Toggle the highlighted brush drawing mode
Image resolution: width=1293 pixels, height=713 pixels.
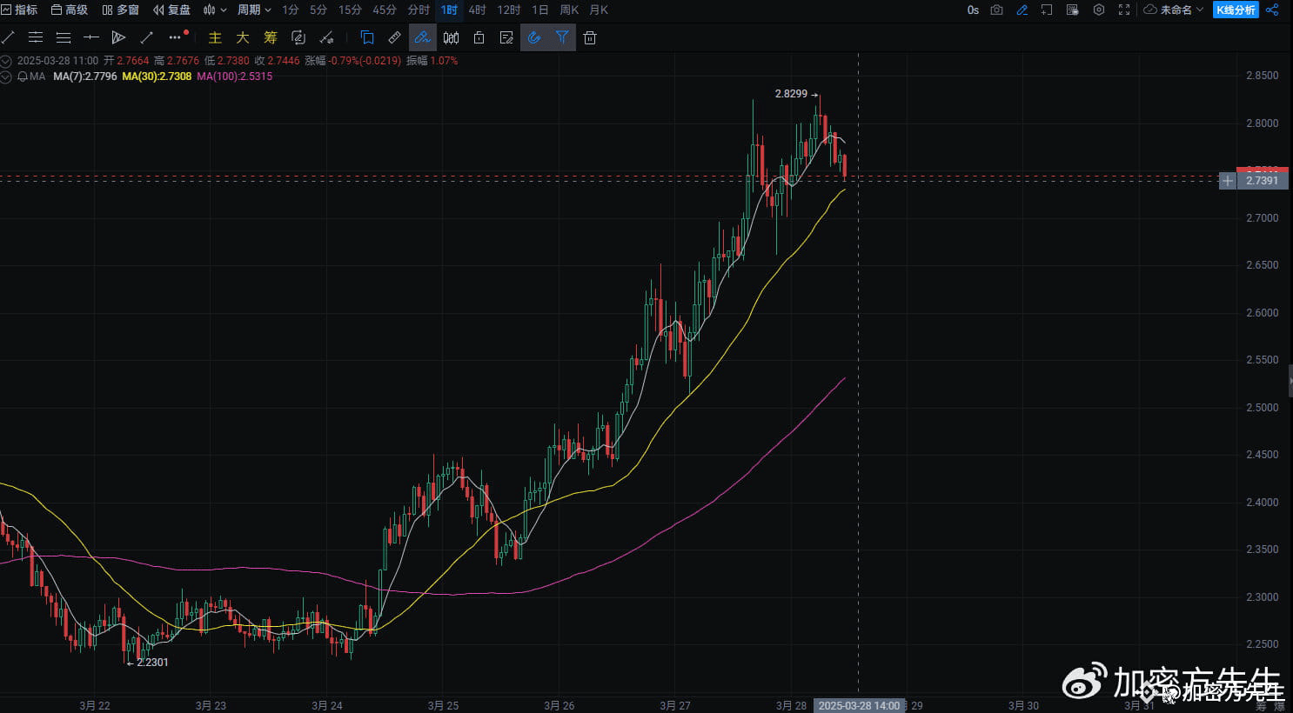[422, 37]
